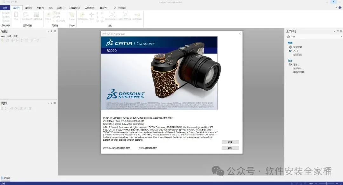
Task: Click the save icon in quick access toolbar
Action: click(3, 2)
